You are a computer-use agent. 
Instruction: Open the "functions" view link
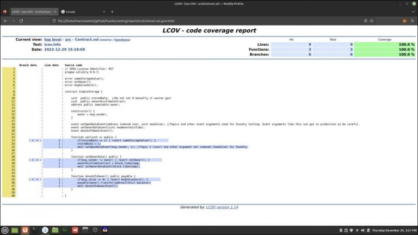tap(121, 40)
